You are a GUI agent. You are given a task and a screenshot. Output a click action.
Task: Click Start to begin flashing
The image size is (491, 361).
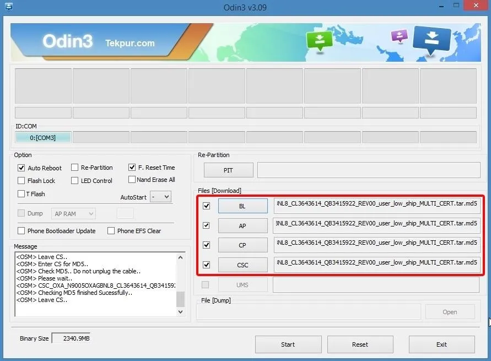tap(288, 344)
